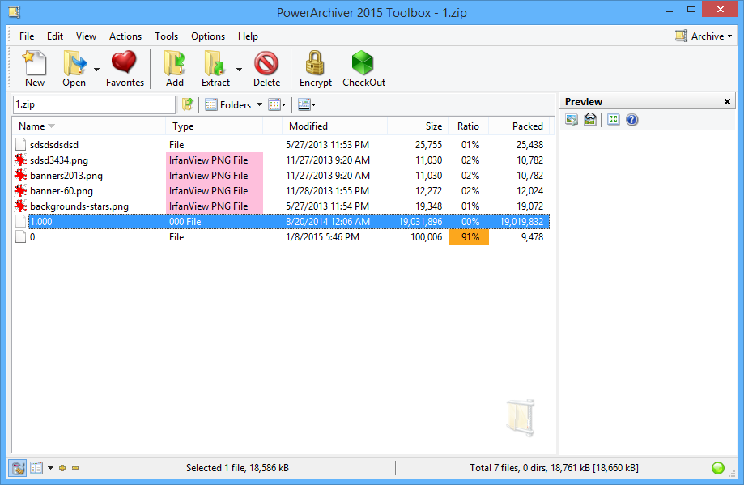
Task: Sort the list by the Type column header
Action: (214, 126)
